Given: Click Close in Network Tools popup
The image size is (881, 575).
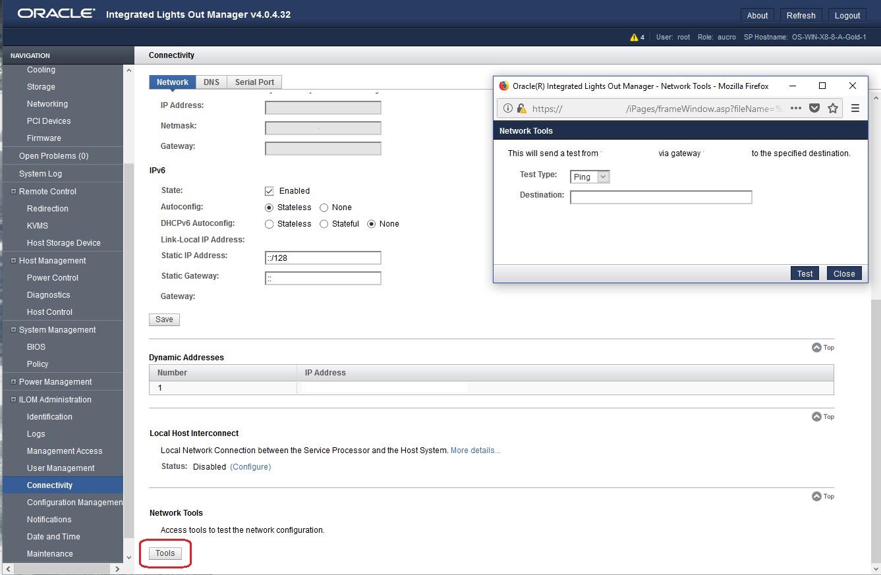Looking at the screenshot, I should click(844, 273).
